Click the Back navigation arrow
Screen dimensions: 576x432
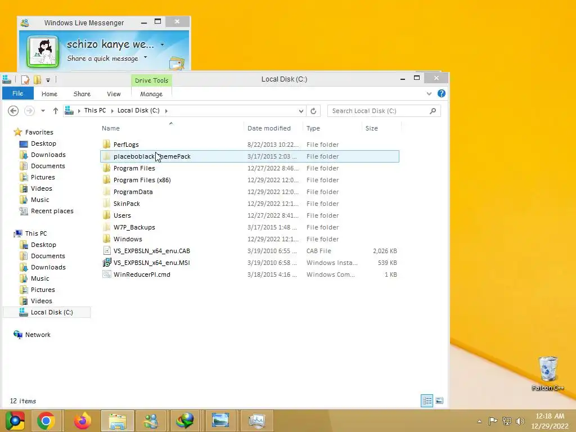13,111
